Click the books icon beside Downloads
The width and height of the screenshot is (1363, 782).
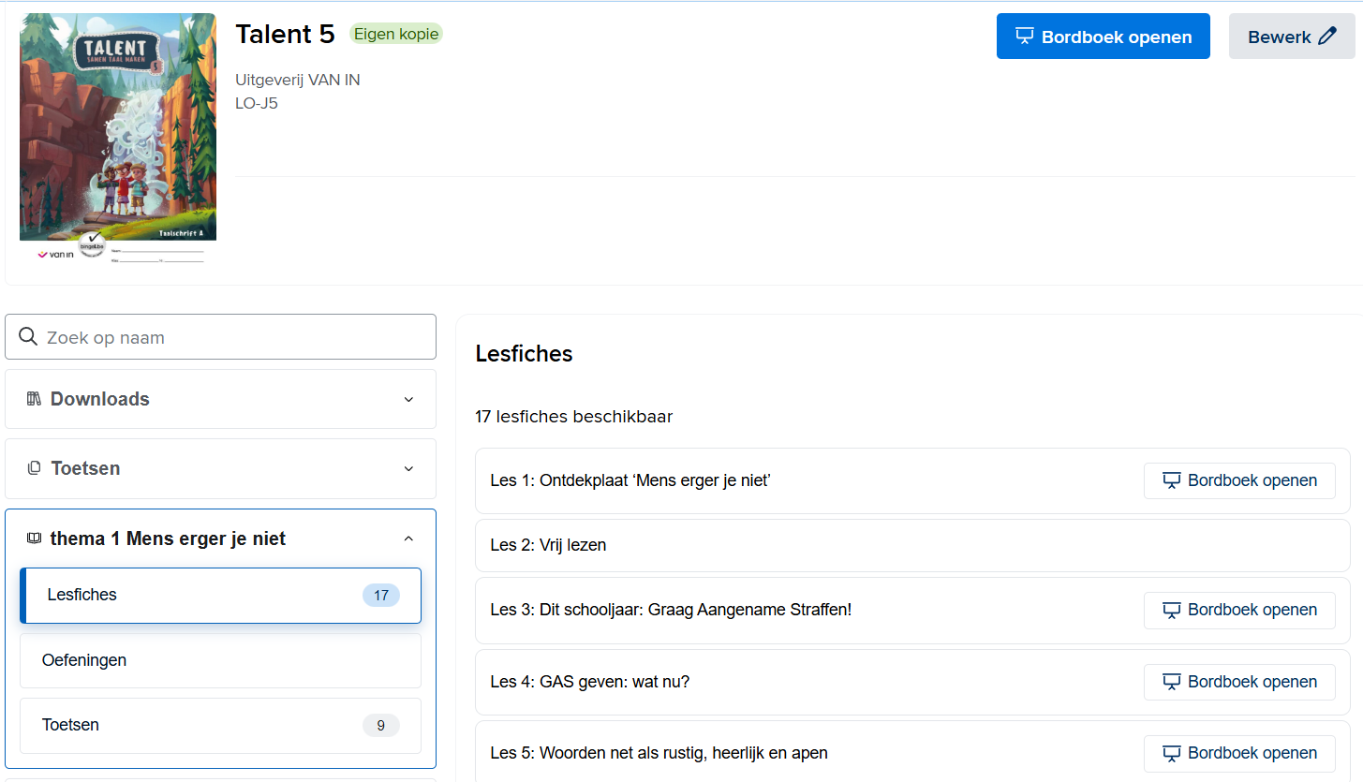click(x=34, y=399)
